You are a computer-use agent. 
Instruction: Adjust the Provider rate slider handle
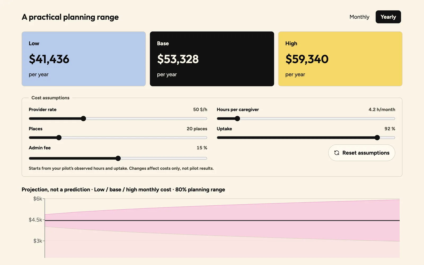[83, 118]
